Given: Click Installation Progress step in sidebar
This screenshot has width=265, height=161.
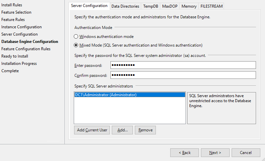Looking at the screenshot, I should [x=19, y=64].
